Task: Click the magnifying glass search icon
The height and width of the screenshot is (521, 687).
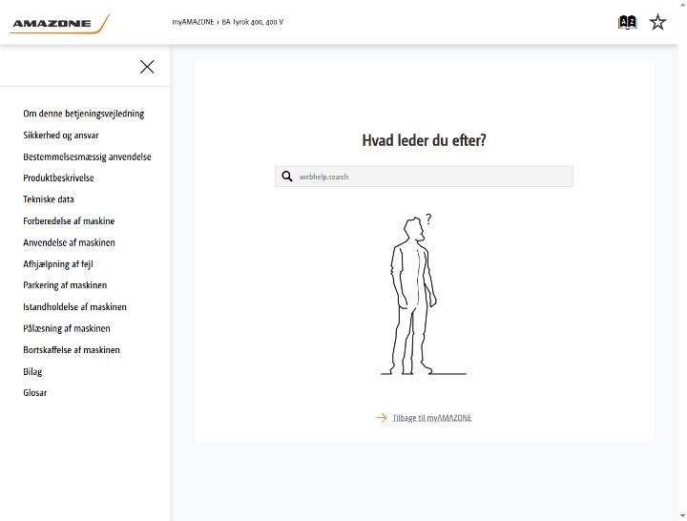Action: (287, 177)
